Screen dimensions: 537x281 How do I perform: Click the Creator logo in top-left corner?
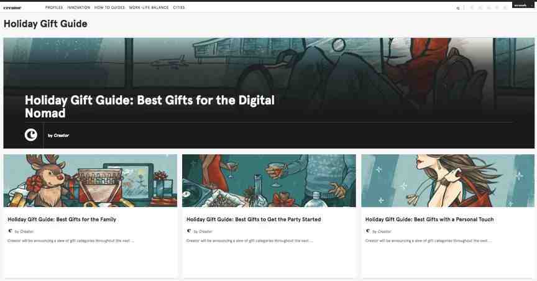[x=12, y=7]
